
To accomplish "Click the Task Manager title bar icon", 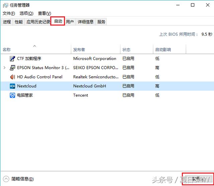I will 5,5.
